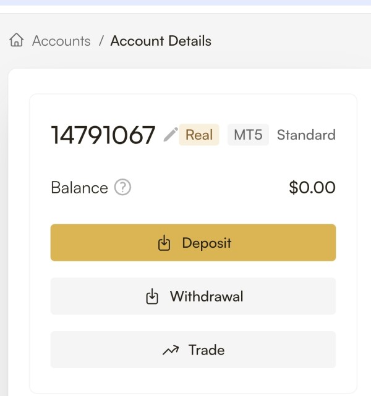Click the home icon in breadcrumb
This screenshot has width=371, height=396.
click(17, 41)
